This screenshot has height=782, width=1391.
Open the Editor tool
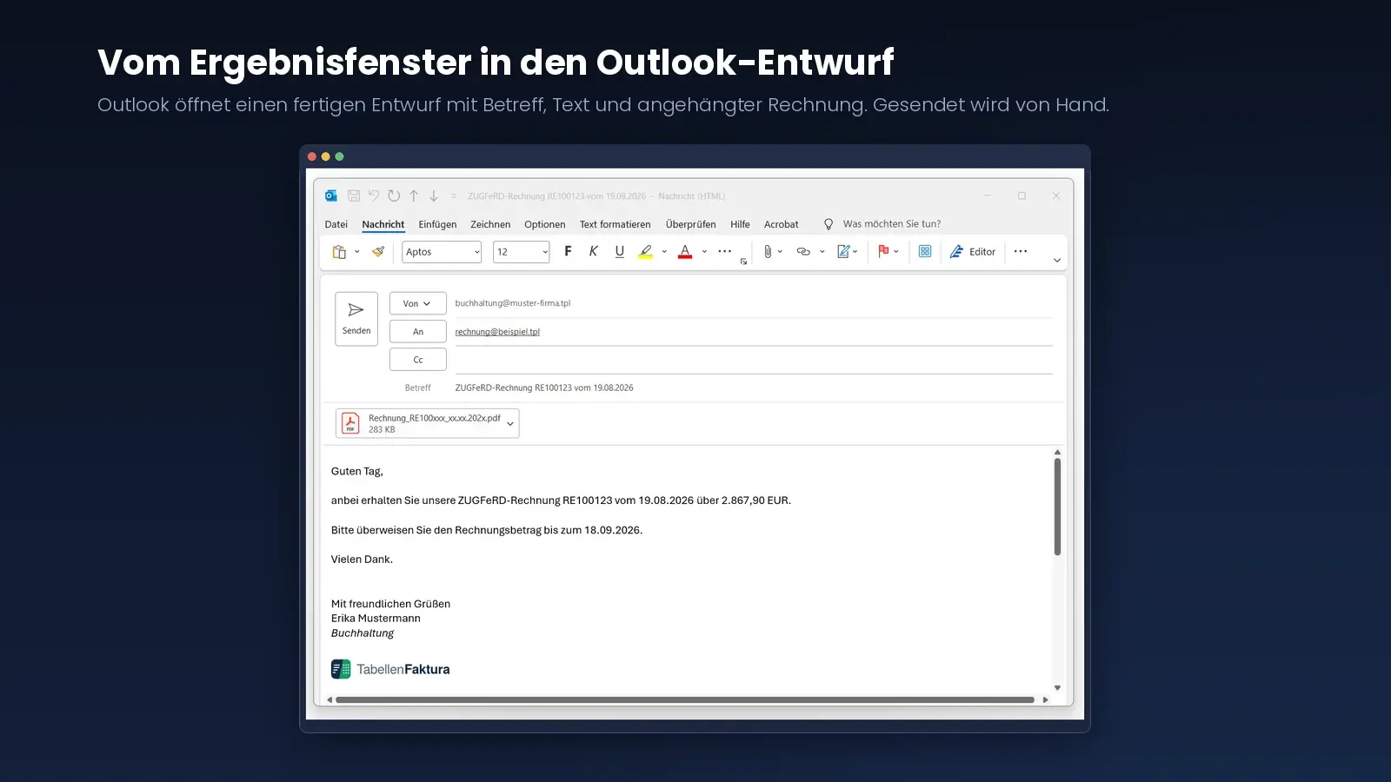click(973, 252)
